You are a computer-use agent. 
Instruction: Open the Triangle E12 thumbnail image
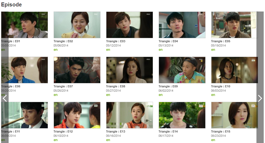pos(77,115)
